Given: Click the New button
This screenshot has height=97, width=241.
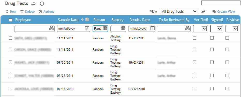Looking at the screenshot, I should [x=11, y=12].
